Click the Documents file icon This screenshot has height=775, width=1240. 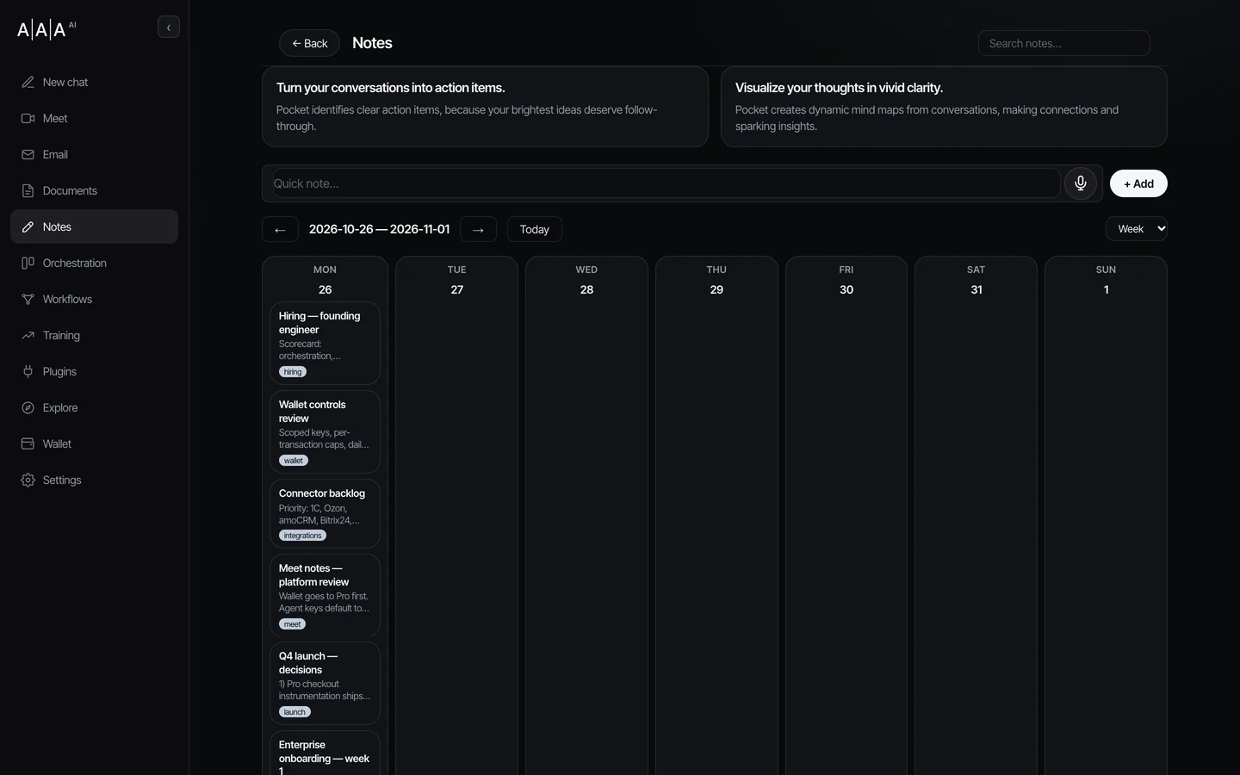[x=28, y=191]
